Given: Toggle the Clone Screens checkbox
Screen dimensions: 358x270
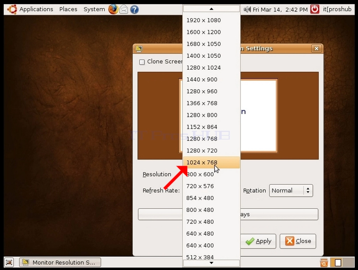Looking at the screenshot, I should coord(142,62).
